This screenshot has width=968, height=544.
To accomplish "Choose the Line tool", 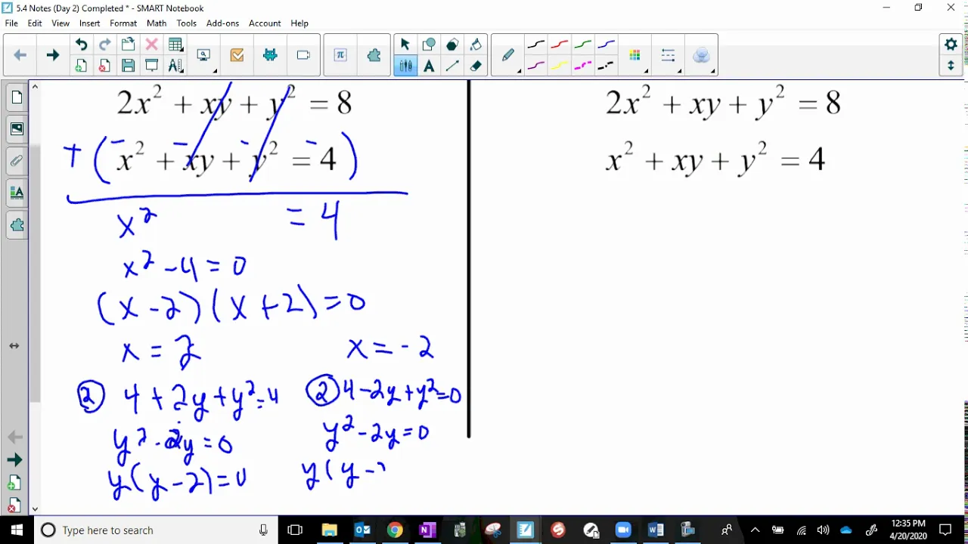I will (x=452, y=66).
